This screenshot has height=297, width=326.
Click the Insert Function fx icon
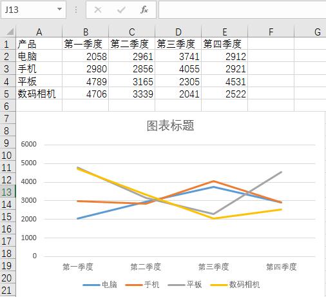coord(144,10)
